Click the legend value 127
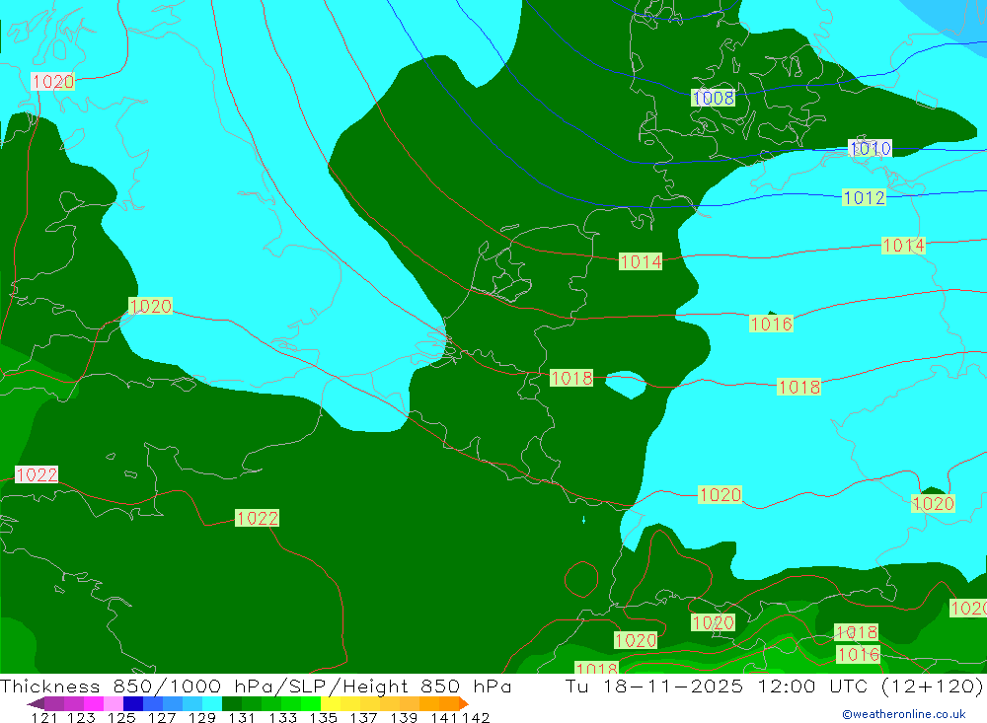This screenshot has height=723, width=987. click(x=162, y=717)
